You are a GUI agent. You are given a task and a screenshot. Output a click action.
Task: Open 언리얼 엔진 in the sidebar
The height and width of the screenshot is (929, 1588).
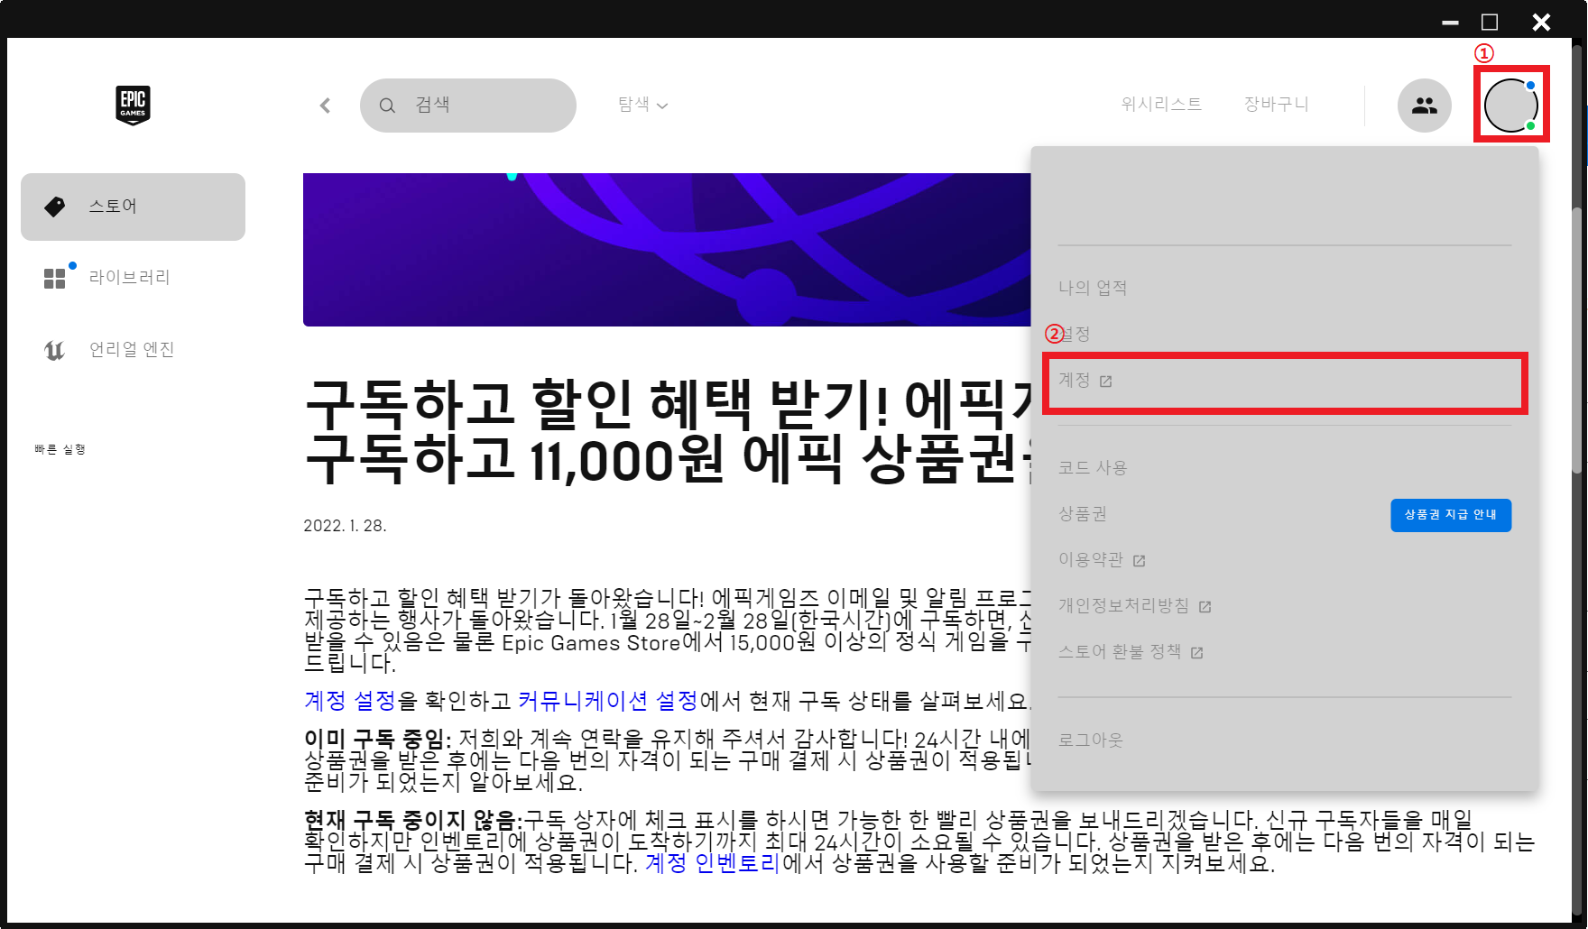coord(133,350)
